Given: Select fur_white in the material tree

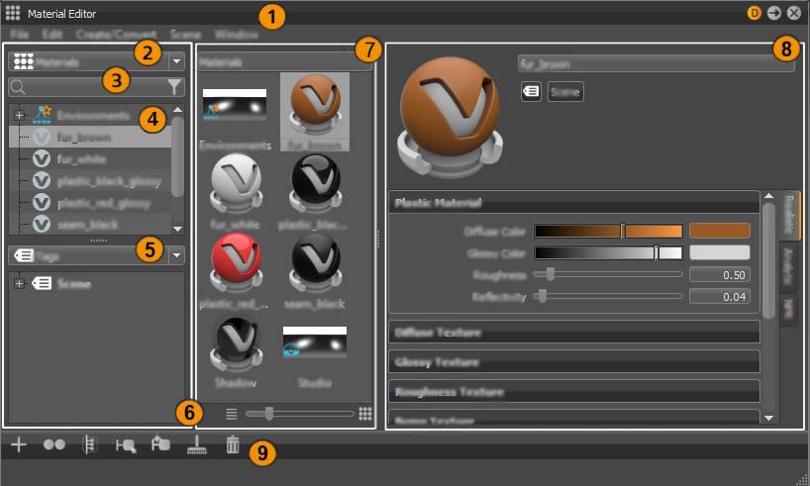Looking at the screenshot, I should [x=90, y=159].
